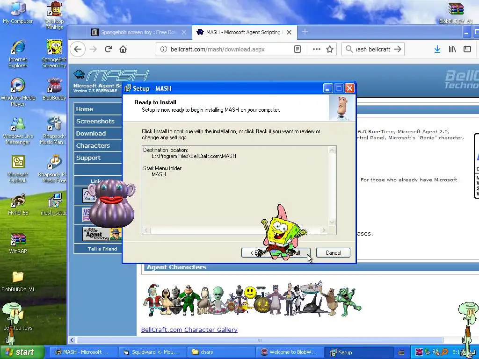479x359 pixels.
Task: Open BlobBUDDY_V1 archive icon at top right
Action: (x=456, y=13)
